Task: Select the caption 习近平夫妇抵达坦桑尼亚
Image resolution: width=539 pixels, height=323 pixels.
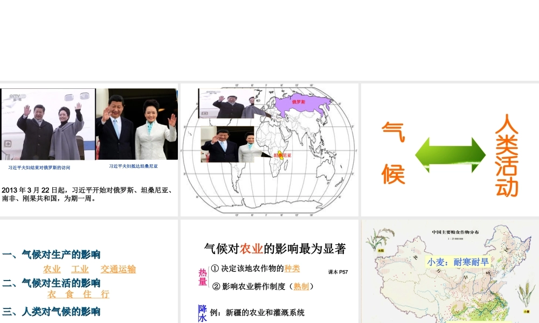Action: [133, 166]
